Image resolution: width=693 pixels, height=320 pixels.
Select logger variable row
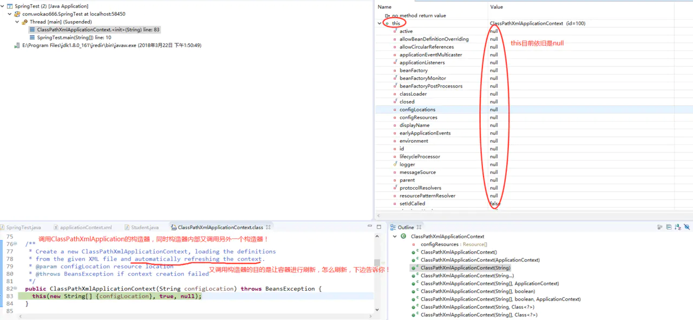click(407, 165)
